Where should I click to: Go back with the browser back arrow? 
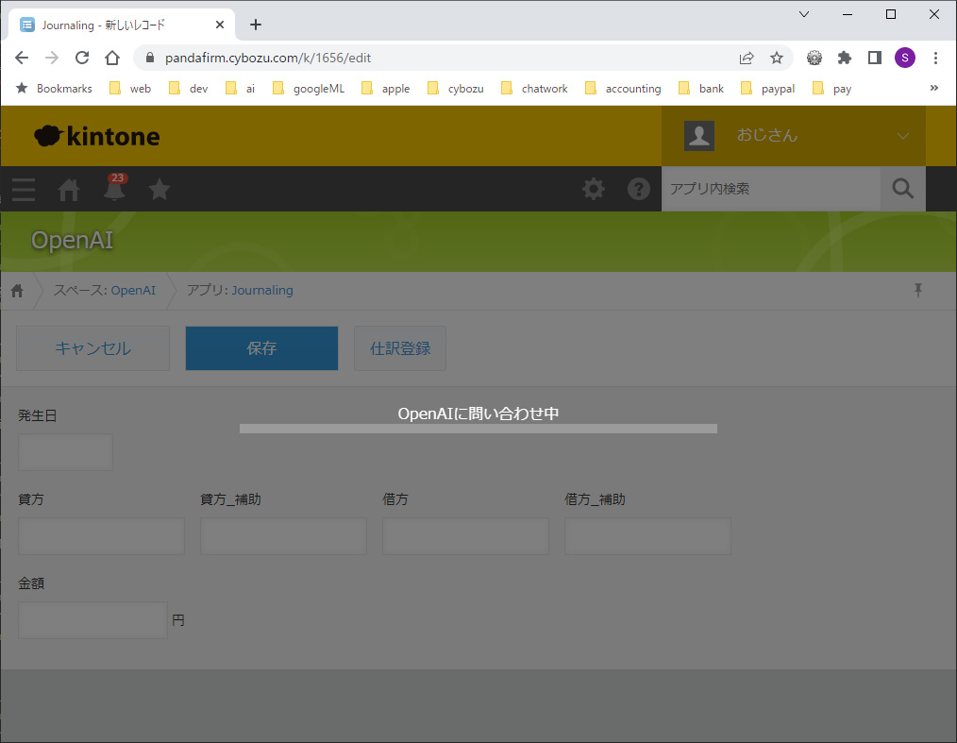click(22, 58)
